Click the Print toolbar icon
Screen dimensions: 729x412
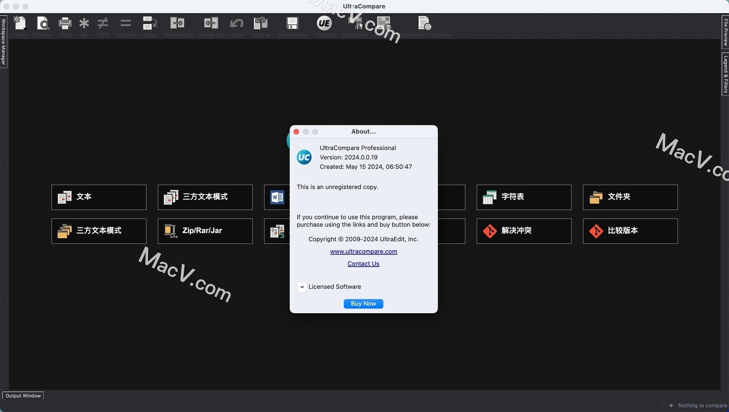point(65,23)
